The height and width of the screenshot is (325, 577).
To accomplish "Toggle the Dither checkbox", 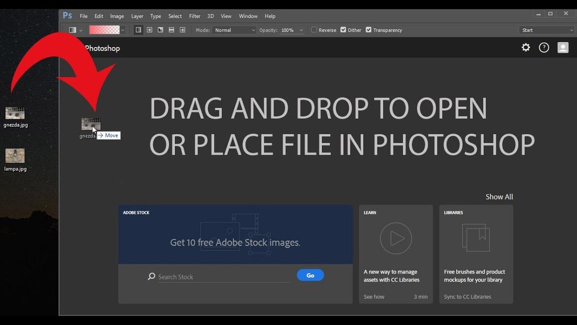I will point(343,30).
